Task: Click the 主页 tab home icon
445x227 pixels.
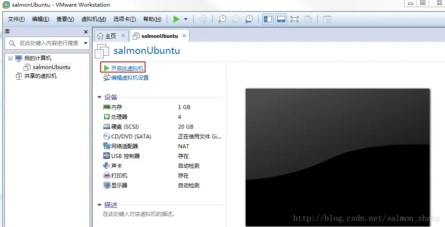Action: coord(100,36)
